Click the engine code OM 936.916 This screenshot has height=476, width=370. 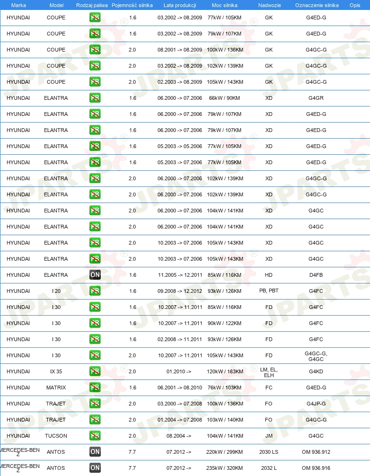tap(316, 468)
